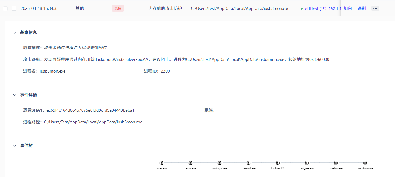Click the root smss.exe process node
Screen dimensions: 395x177
tap(161, 163)
